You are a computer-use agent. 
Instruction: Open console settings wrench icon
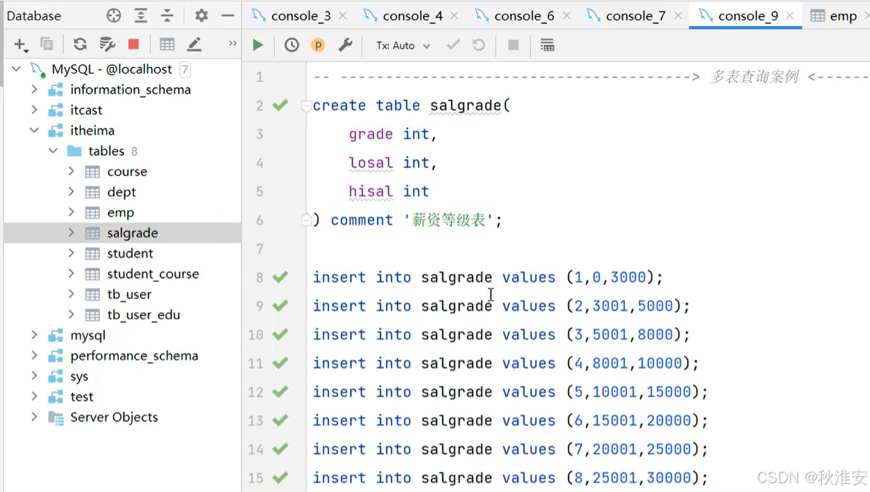click(345, 45)
